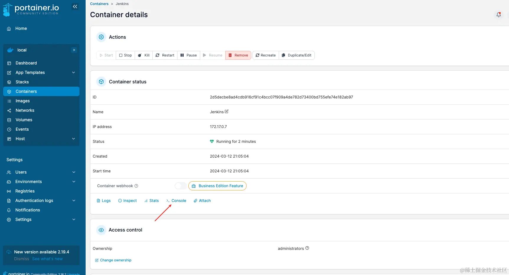Click the disabled Resume button
Screen dimensions: 509x275
[213, 55]
